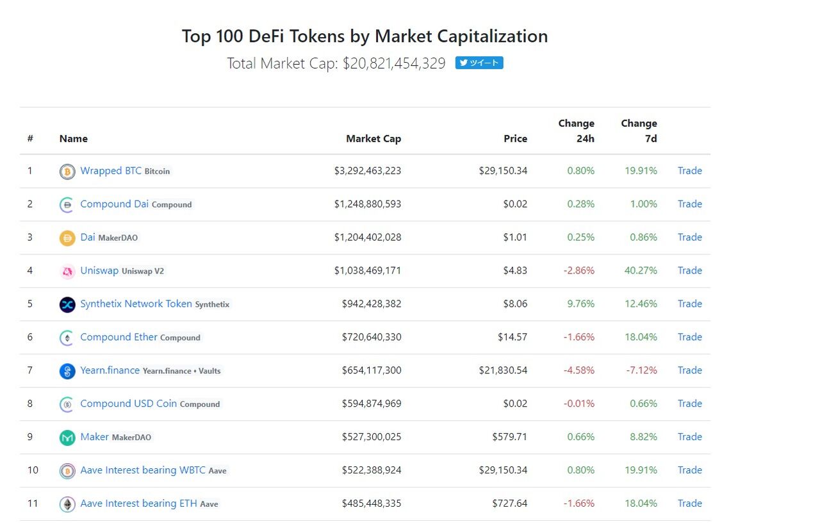Click the Price column header

point(515,138)
